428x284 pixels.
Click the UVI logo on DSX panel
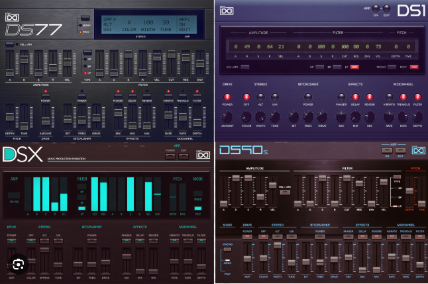pyautogui.click(x=203, y=155)
